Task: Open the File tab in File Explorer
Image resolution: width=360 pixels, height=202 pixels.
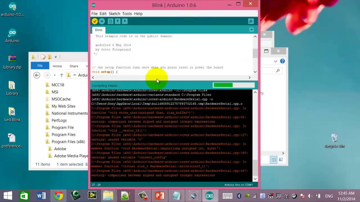Action: [x=40, y=66]
